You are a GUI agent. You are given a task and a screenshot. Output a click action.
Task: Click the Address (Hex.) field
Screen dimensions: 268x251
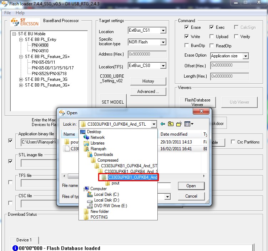[147, 54]
